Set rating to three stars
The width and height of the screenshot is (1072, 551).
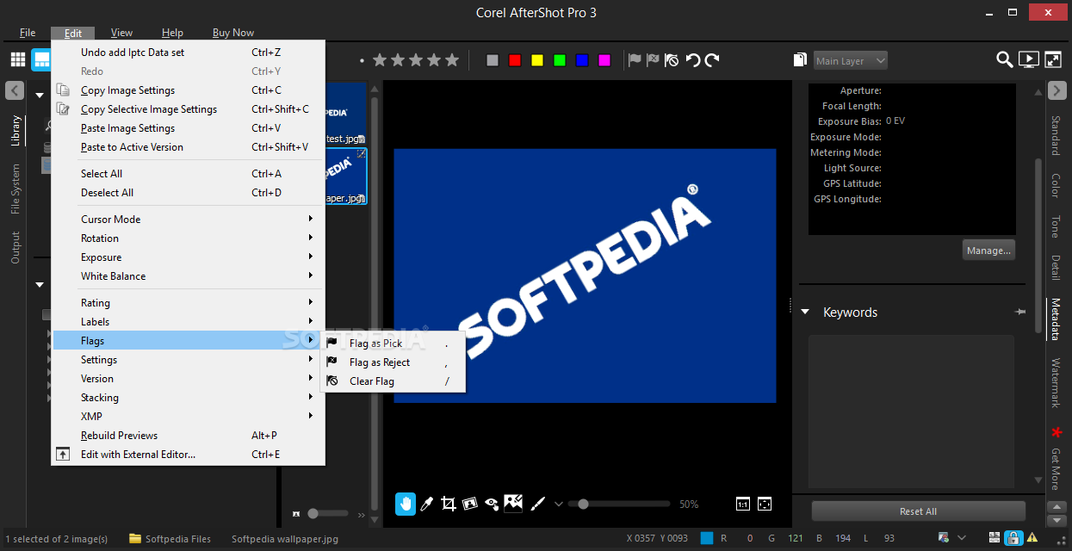click(x=418, y=59)
